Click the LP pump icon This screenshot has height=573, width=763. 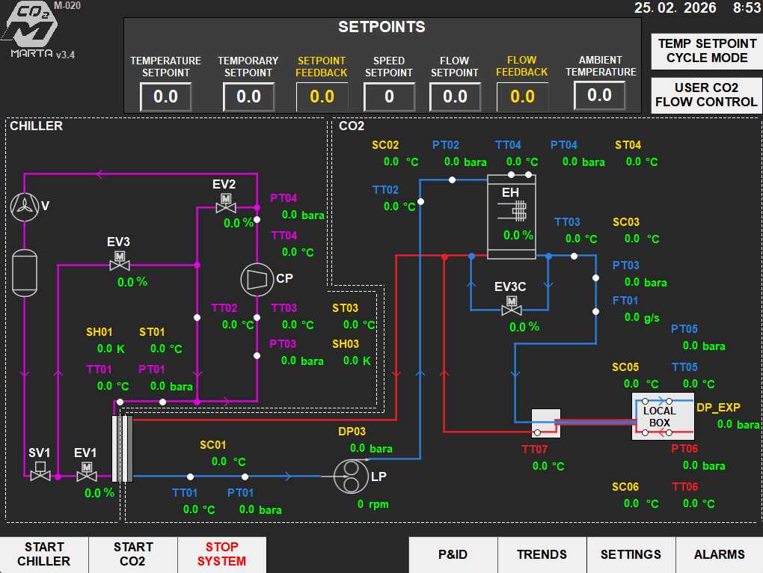347,476
